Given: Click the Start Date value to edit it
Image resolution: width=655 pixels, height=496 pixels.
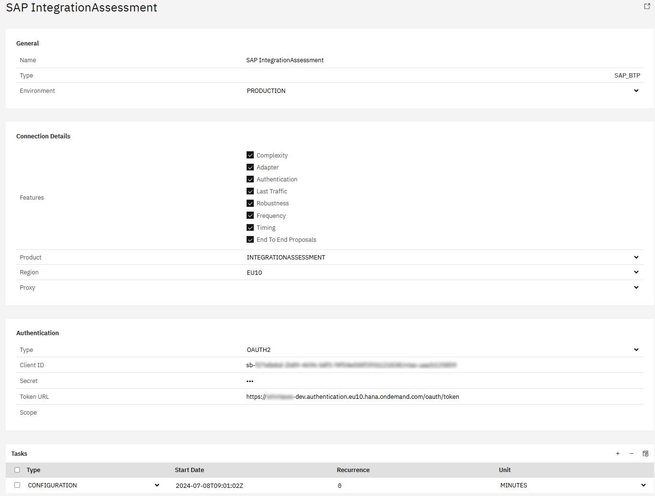Looking at the screenshot, I should (209, 485).
